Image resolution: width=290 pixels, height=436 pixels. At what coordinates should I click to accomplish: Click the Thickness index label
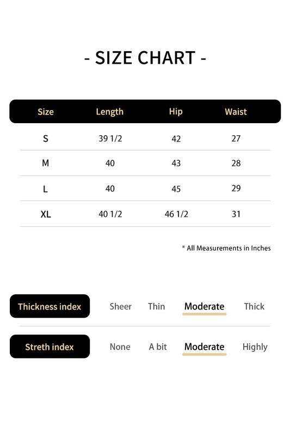50,306
